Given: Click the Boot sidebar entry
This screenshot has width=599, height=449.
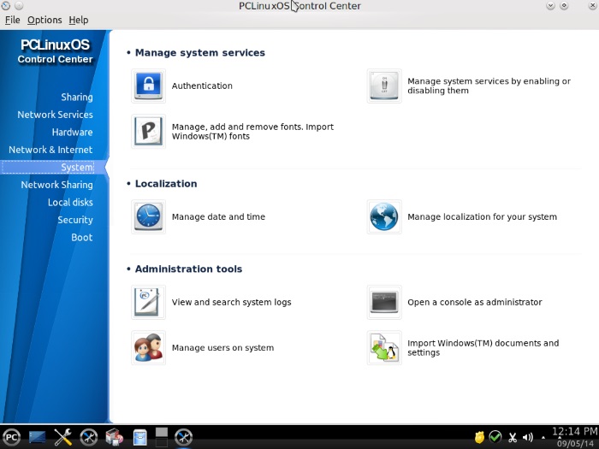Looking at the screenshot, I should click(82, 238).
